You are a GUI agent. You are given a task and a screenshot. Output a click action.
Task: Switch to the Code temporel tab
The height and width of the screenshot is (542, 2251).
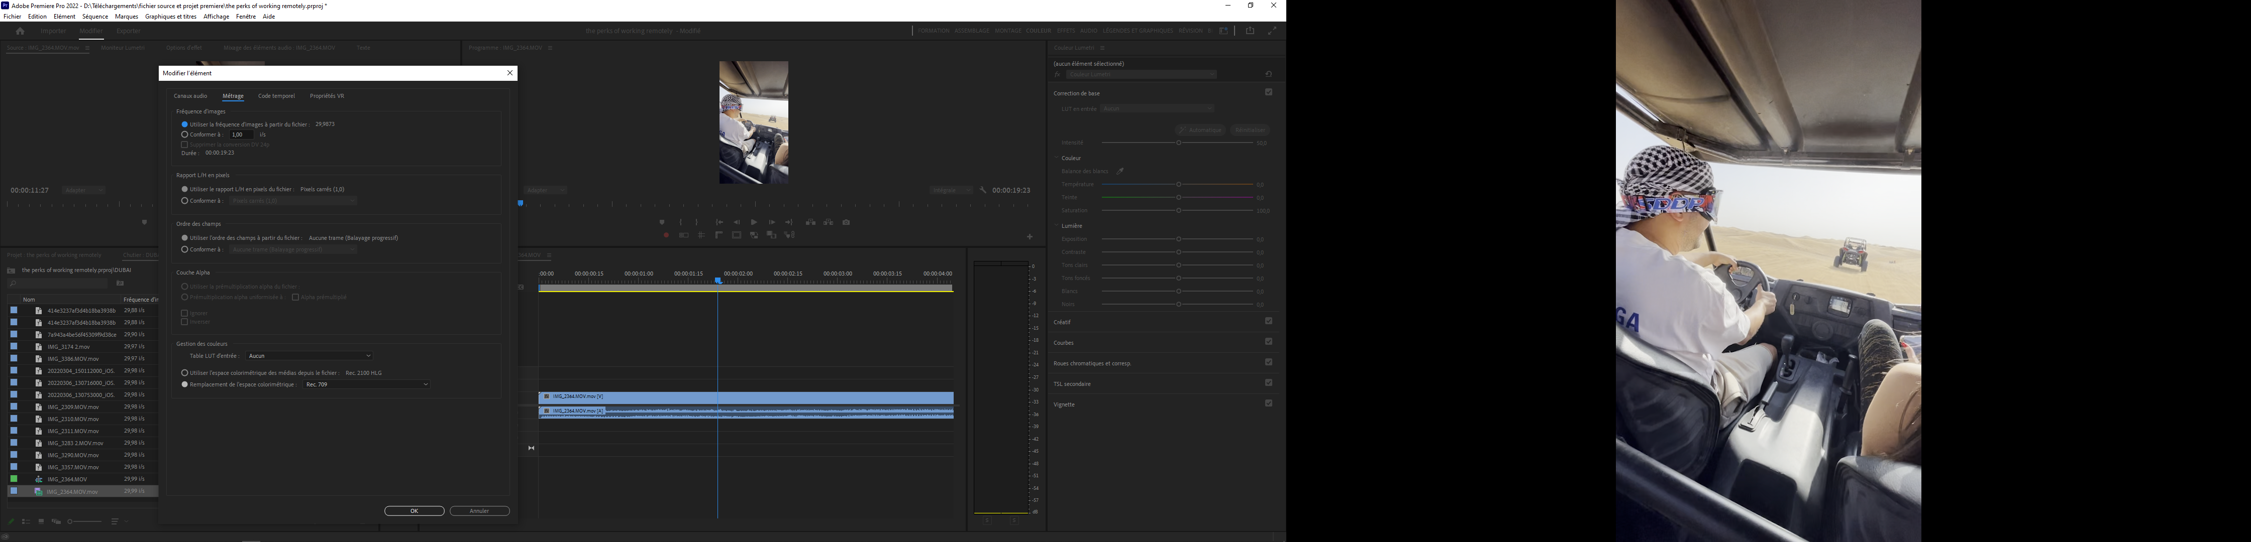[x=276, y=96]
